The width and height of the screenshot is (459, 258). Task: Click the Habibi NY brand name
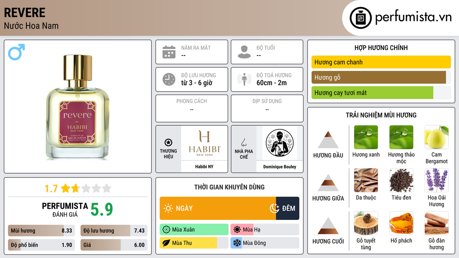pos(204,167)
